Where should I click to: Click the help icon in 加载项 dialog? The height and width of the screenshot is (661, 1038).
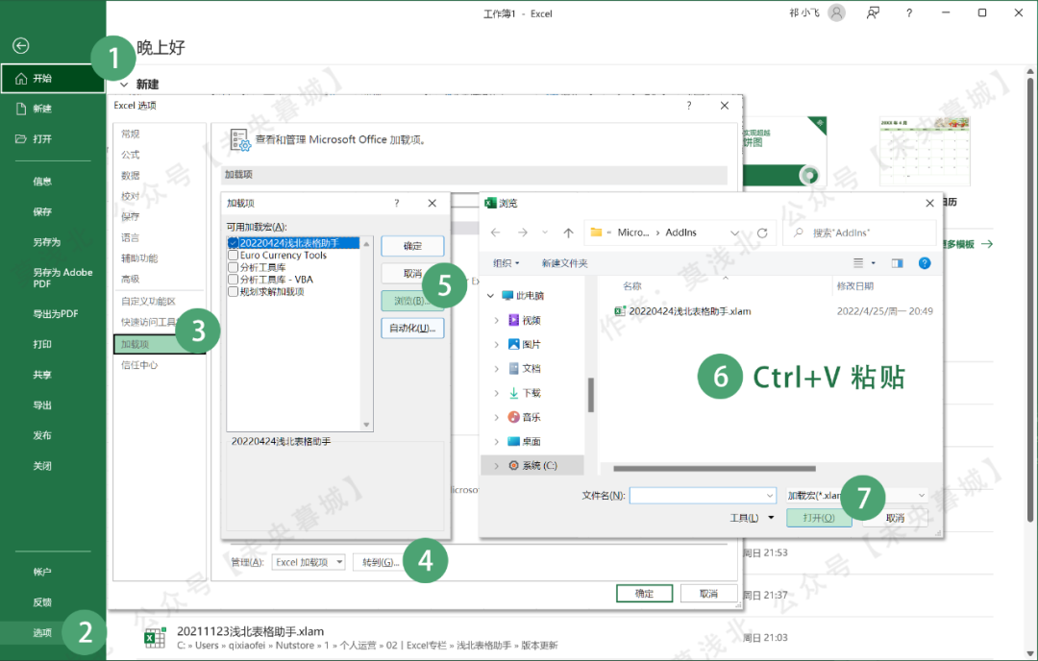click(x=397, y=203)
